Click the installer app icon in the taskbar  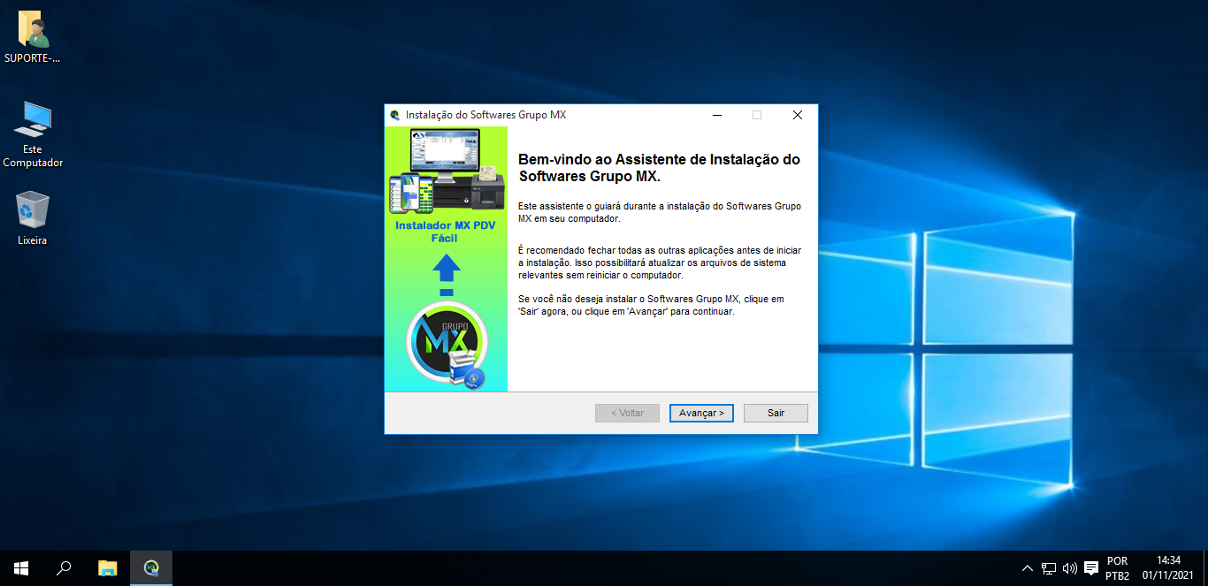(151, 568)
